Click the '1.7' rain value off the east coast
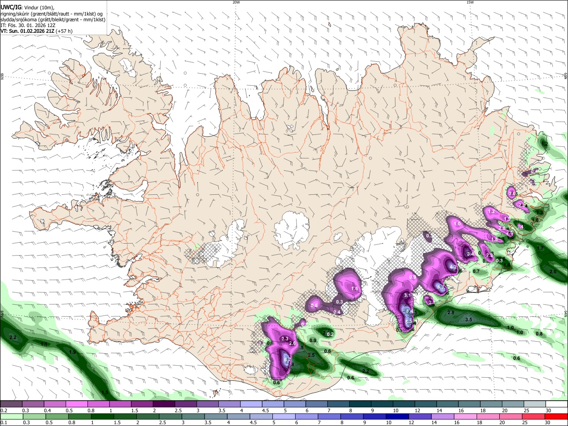The width and height of the screenshot is (568, 426). click(x=540, y=248)
